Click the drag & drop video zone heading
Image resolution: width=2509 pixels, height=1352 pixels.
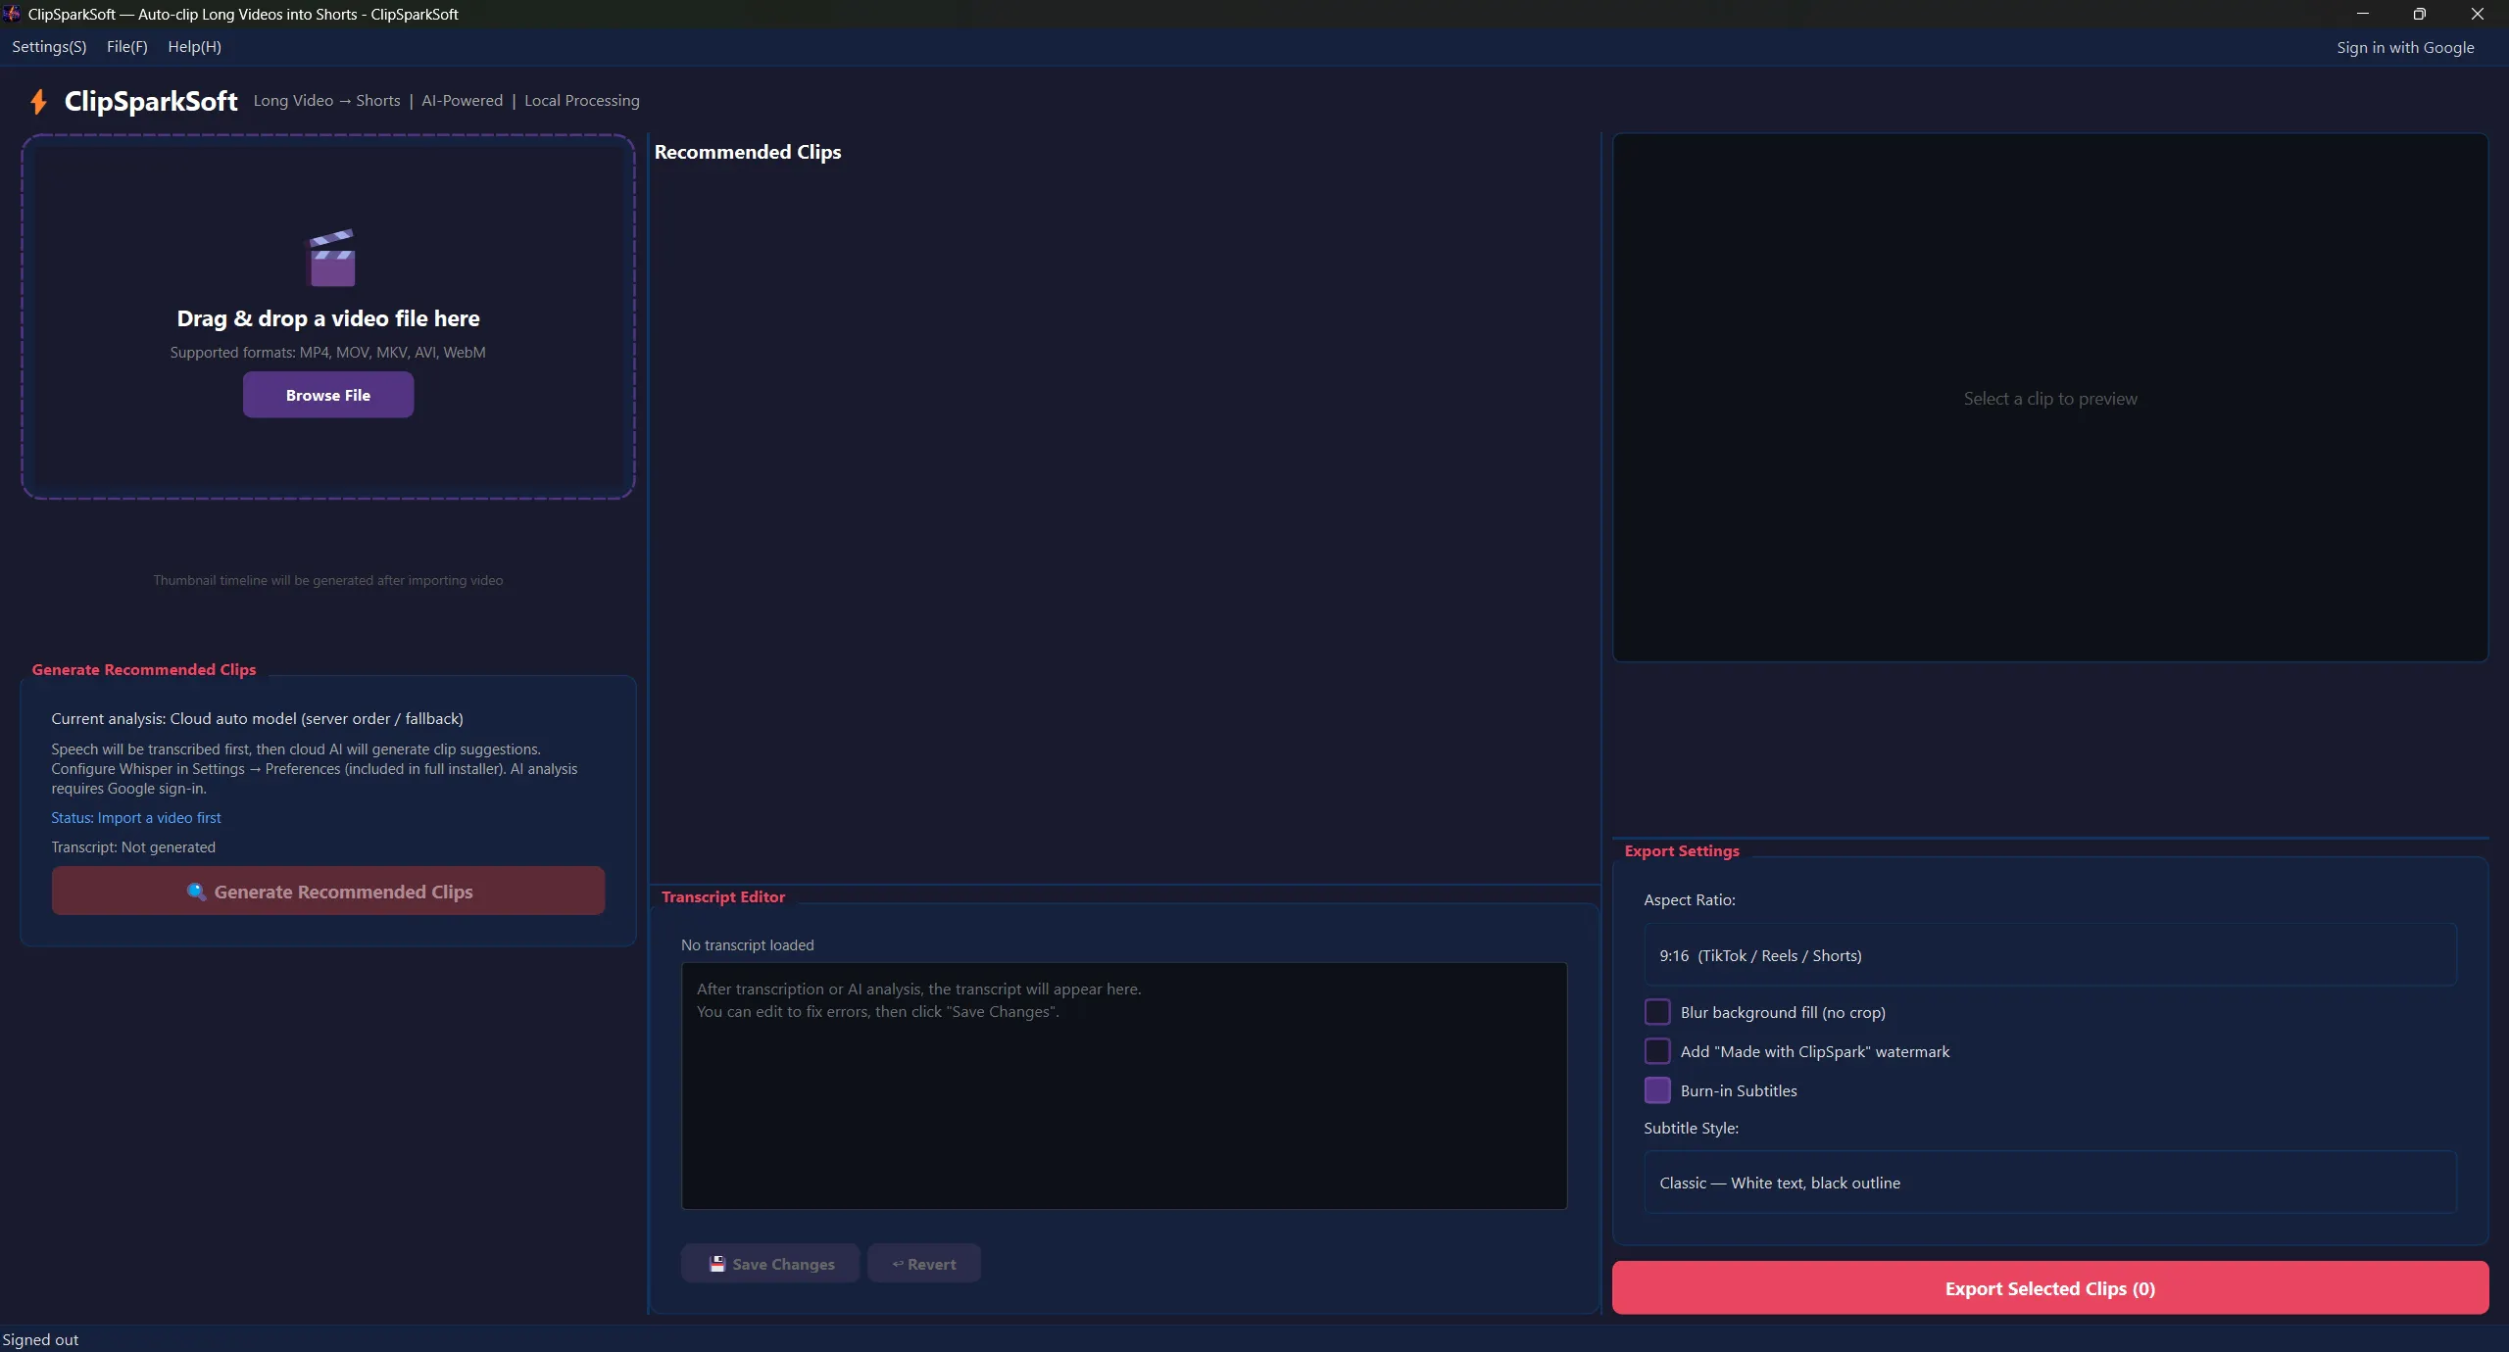(328, 318)
